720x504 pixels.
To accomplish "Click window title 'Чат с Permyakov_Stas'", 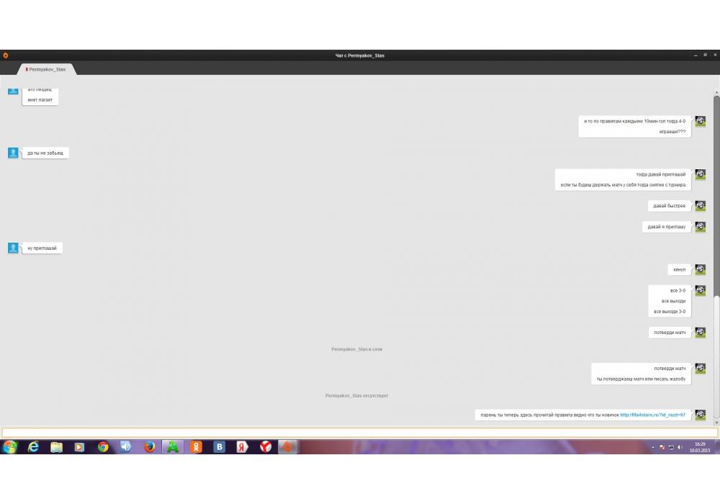I will (359, 55).
